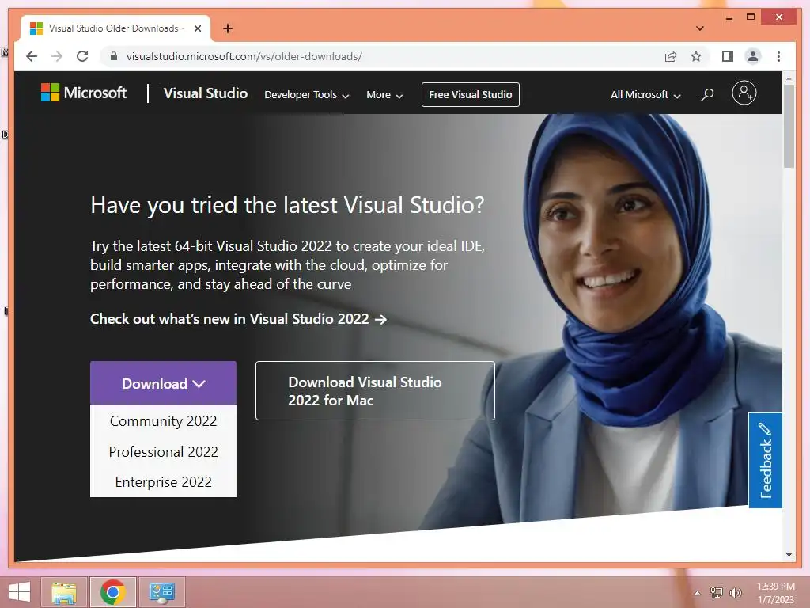Click the page scrollbar thumb
Screen dimensions: 810x608
coord(789,127)
